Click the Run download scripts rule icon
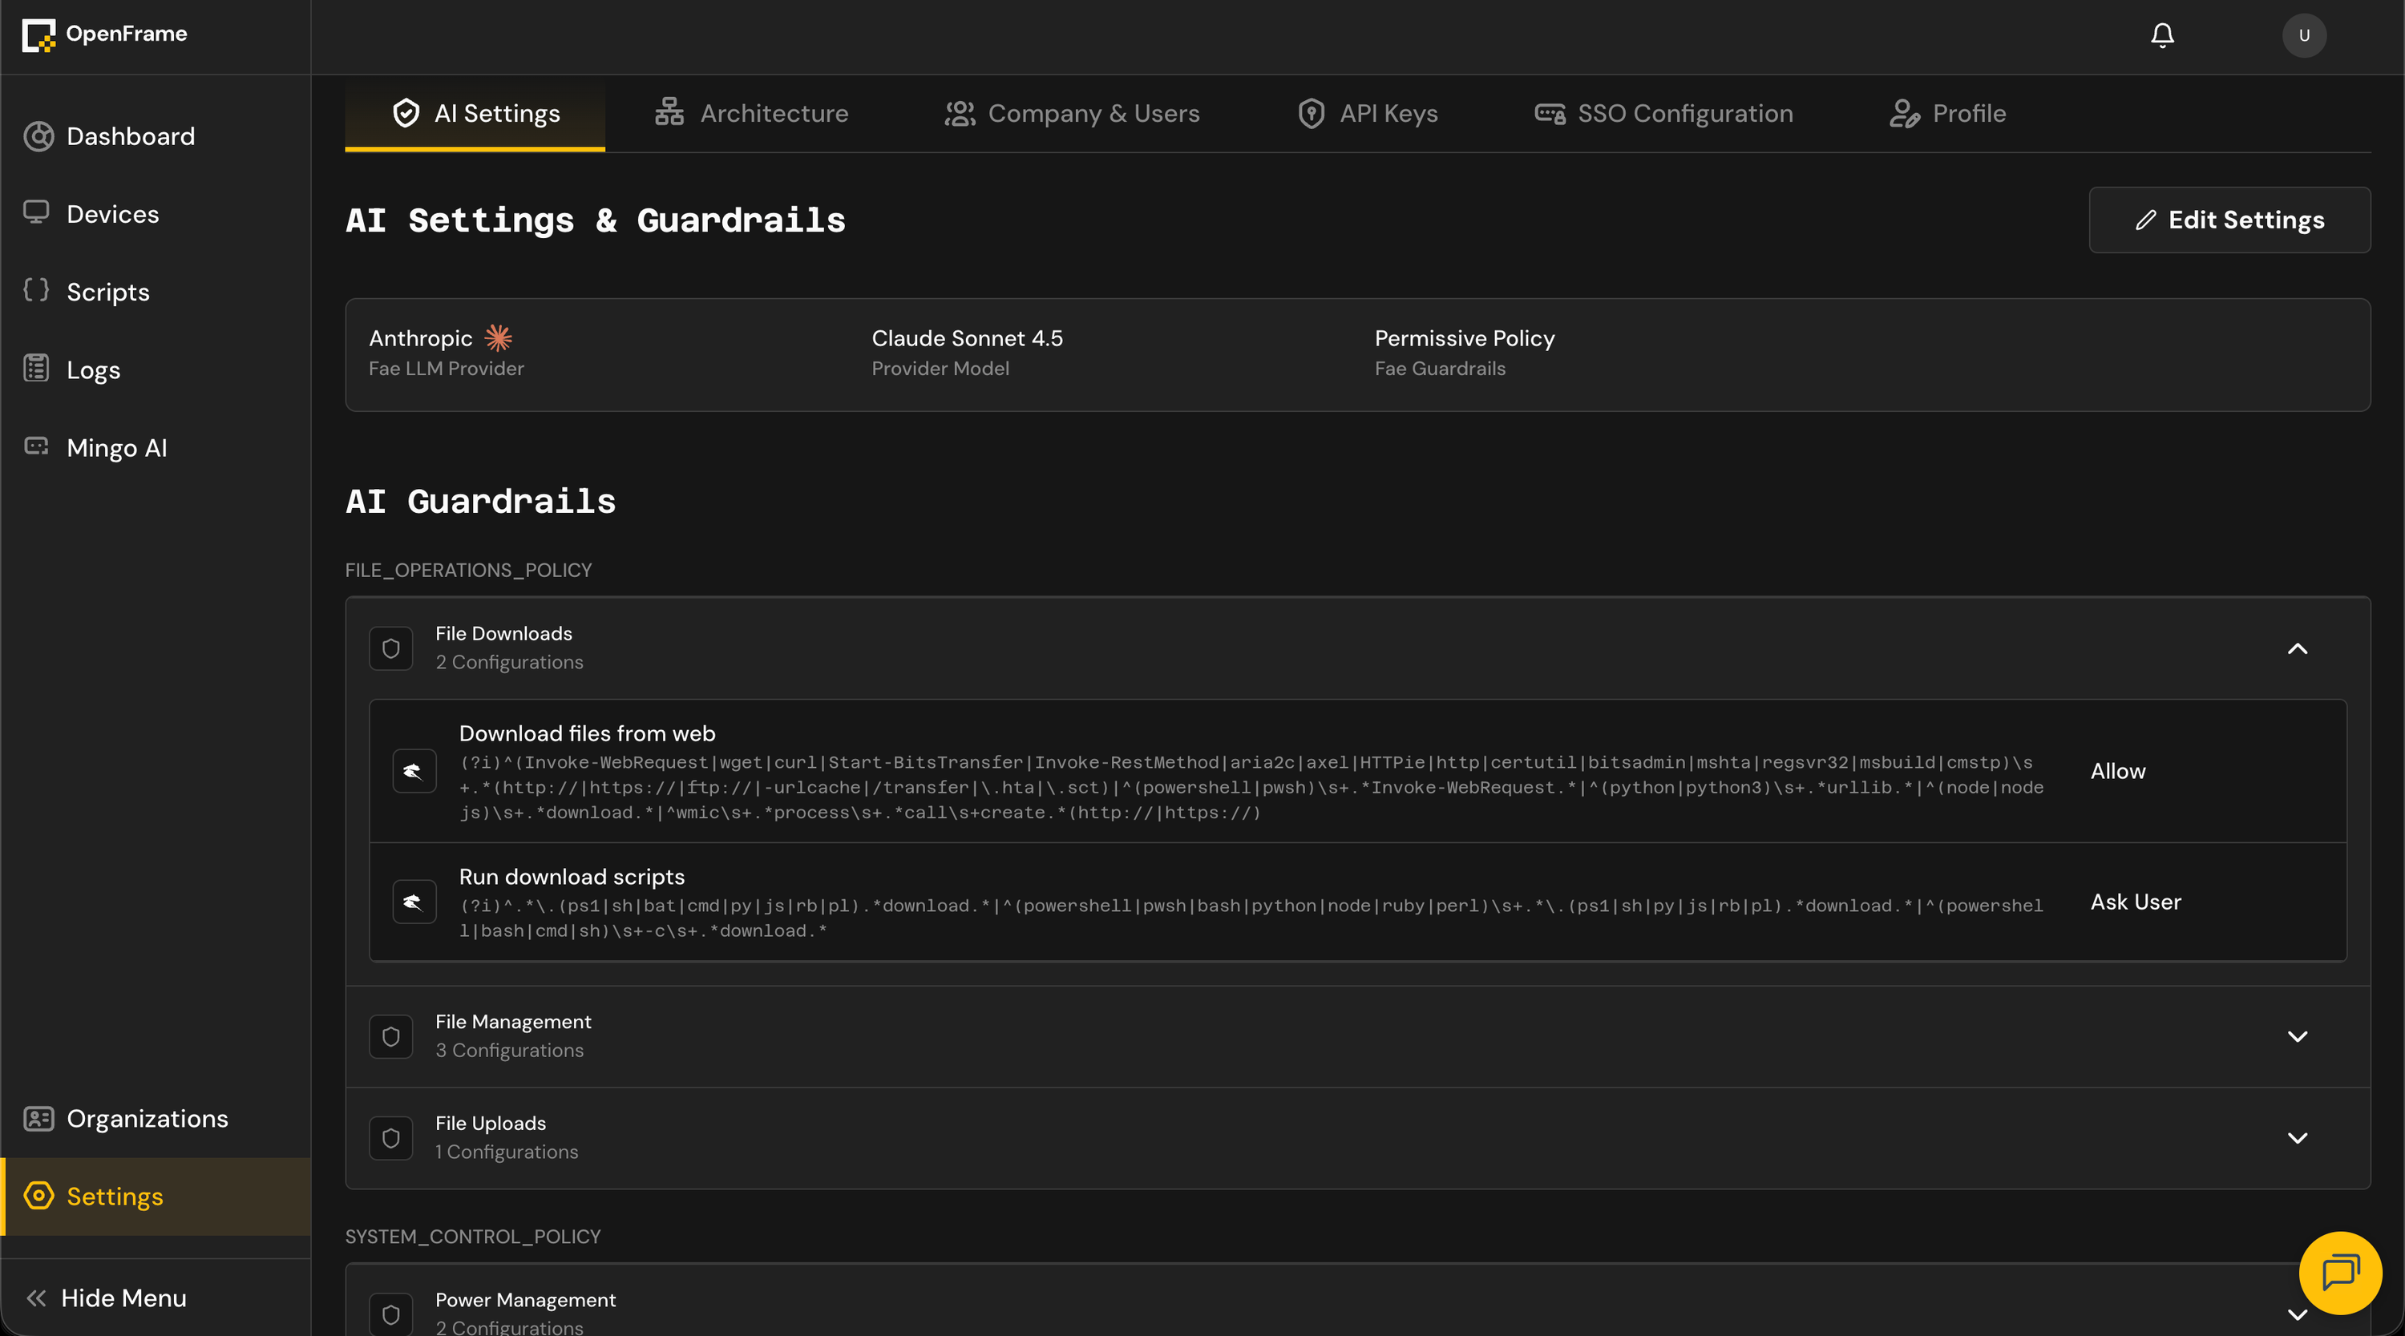 [x=414, y=902]
